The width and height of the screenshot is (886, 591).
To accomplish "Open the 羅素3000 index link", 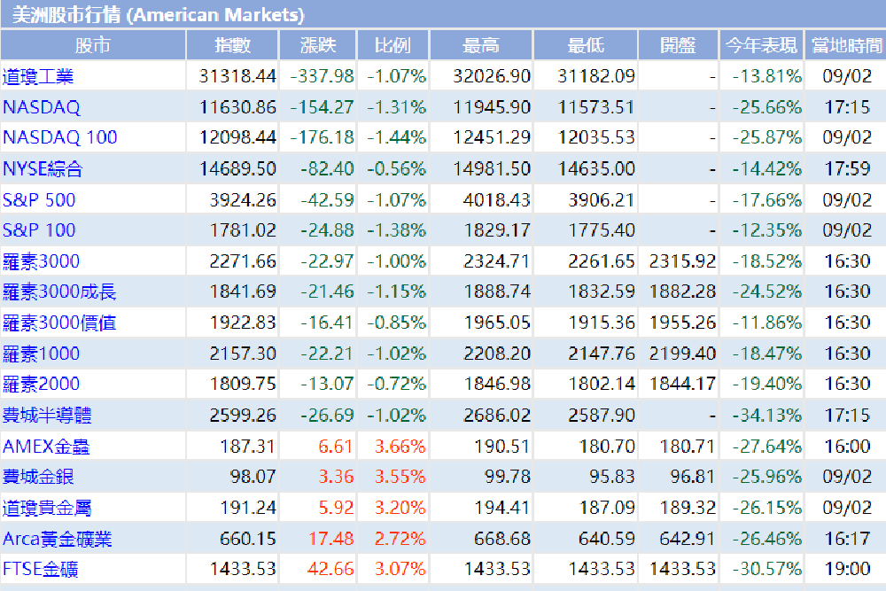I will (x=42, y=261).
